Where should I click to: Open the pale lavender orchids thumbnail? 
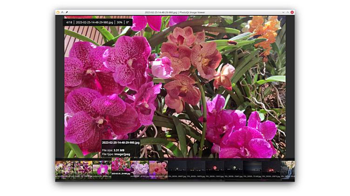point(140,169)
